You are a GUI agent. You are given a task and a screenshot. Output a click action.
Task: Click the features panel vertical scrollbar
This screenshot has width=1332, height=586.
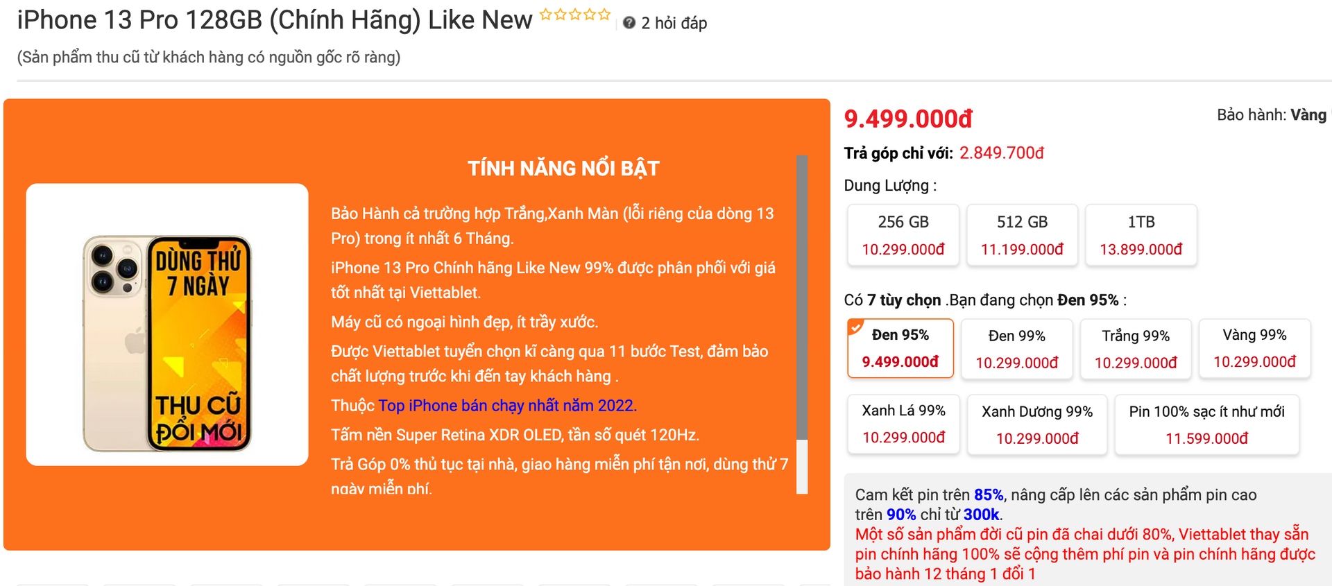pos(802,298)
